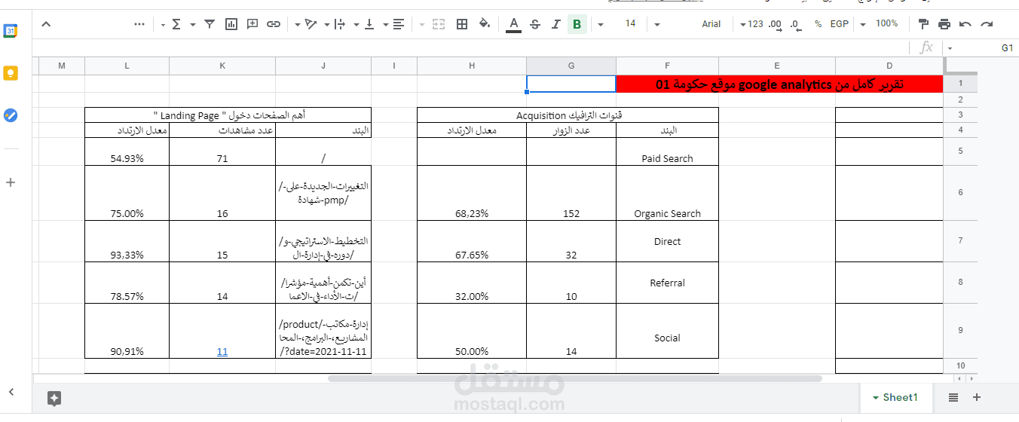The image size is (1019, 422).
Task: Open the blue link 11 in column K
Action: pyautogui.click(x=222, y=351)
